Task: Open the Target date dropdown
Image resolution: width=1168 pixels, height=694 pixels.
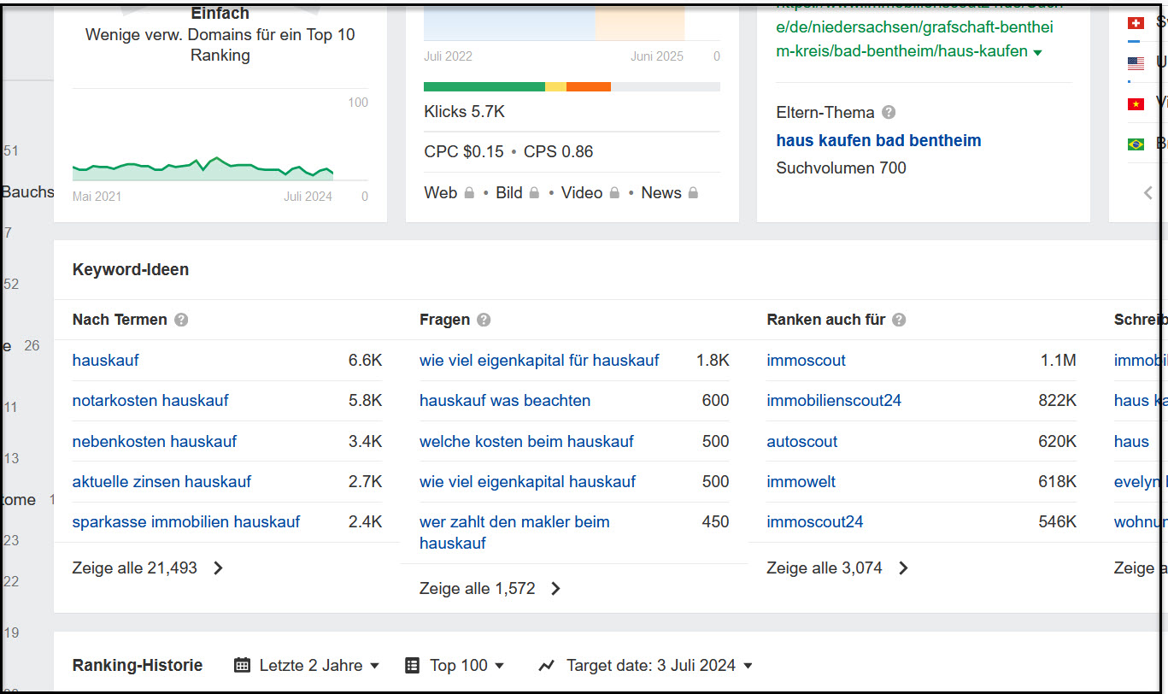Action: pos(646,665)
